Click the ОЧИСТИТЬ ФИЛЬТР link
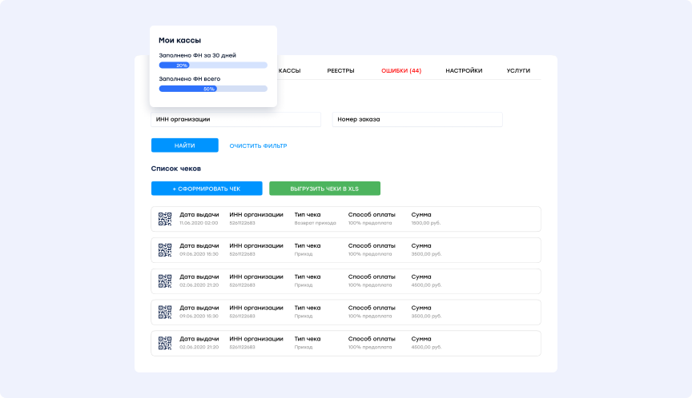Screen dimensions: 692x398 click(x=258, y=145)
